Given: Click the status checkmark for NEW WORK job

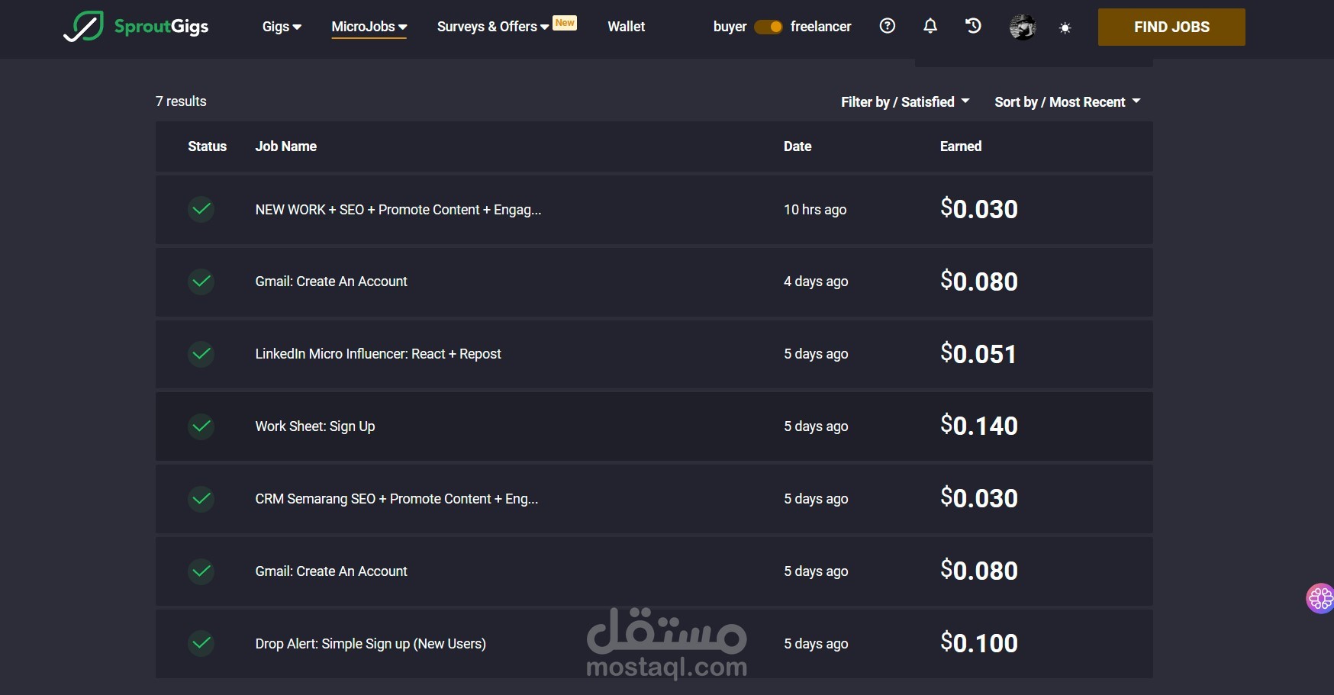Looking at the screenshot, I should pos(201,209).
